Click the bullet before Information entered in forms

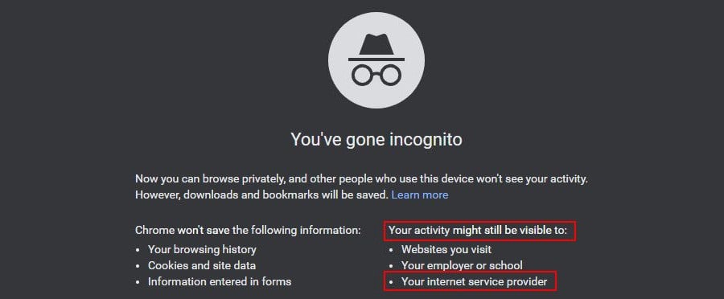(x=138, y=281)
